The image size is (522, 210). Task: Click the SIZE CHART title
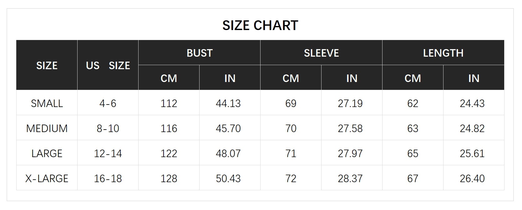pyautogui.click(x=260, y=25)
